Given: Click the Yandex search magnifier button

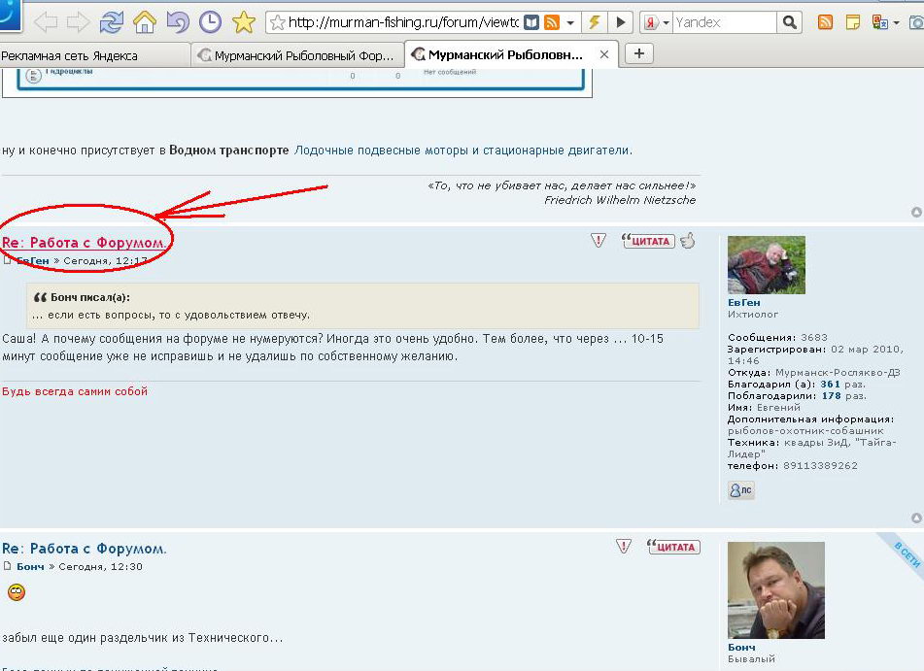Looking at the screenshot, I should [x=791, y=22].
